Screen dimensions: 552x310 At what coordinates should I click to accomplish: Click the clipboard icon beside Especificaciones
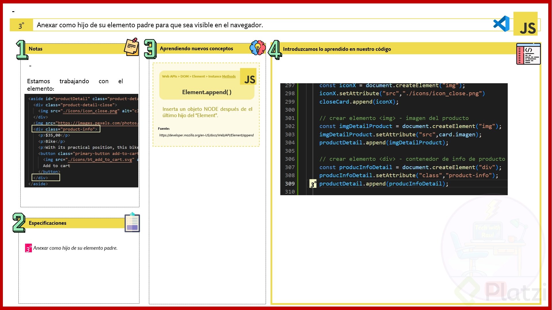(132, 222)
